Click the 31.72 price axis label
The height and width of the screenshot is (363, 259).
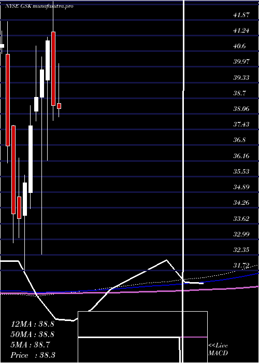pos(241,266)
